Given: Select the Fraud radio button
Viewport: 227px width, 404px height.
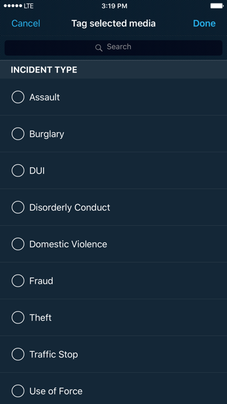Looking at the screenshot, I should [x=18, y=280].
